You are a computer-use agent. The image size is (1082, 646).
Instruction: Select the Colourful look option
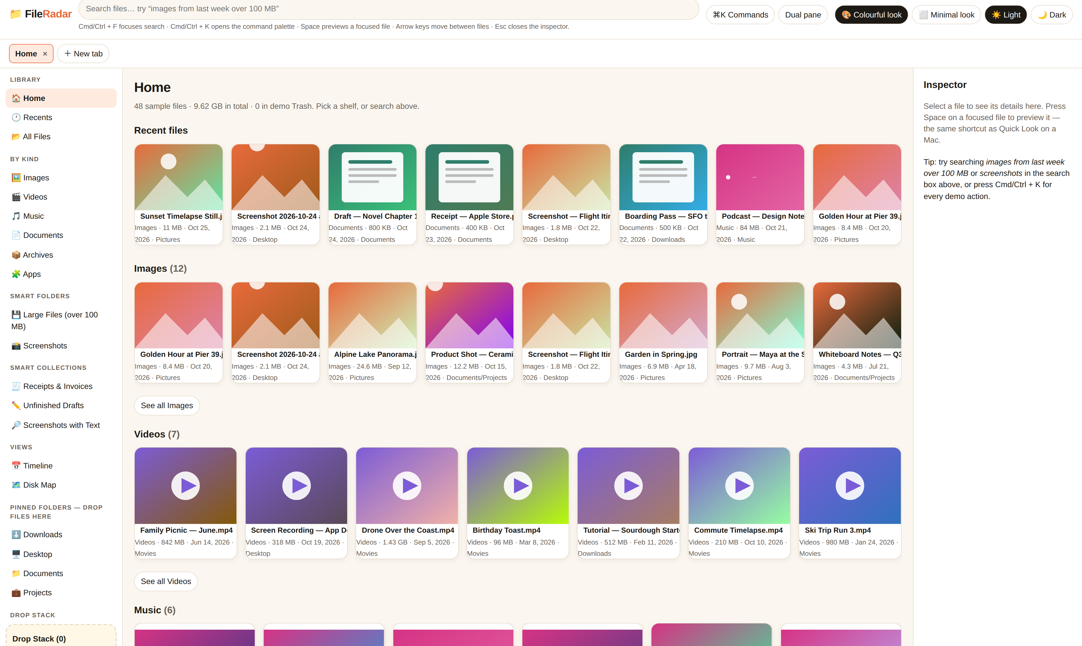(x=871, y=15)
